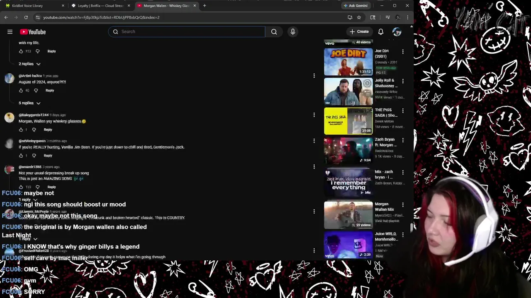Close the Loyalty BotRix tab
531x298 pixels.
pos(129,6)
